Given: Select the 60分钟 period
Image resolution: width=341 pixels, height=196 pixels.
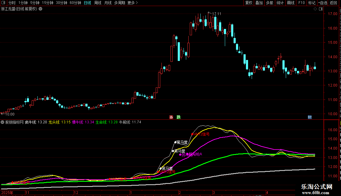Looking at the screenshot, I should [75, 3].
